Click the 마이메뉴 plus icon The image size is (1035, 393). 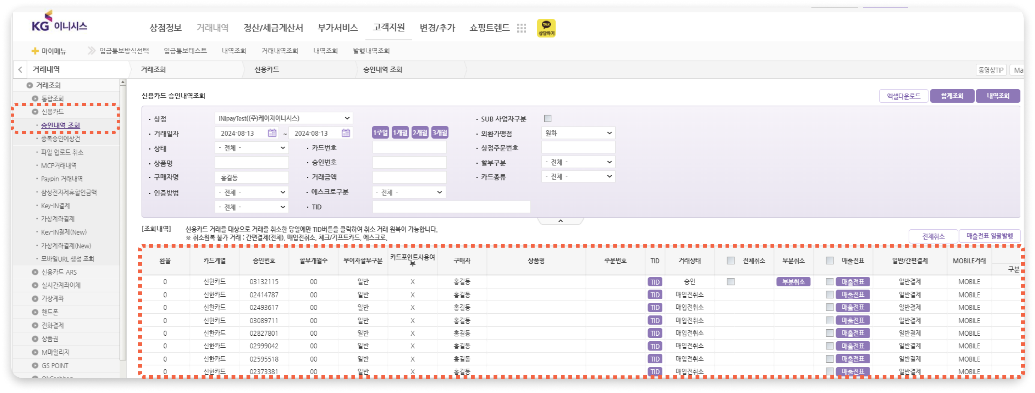click(x=35, y=51)
